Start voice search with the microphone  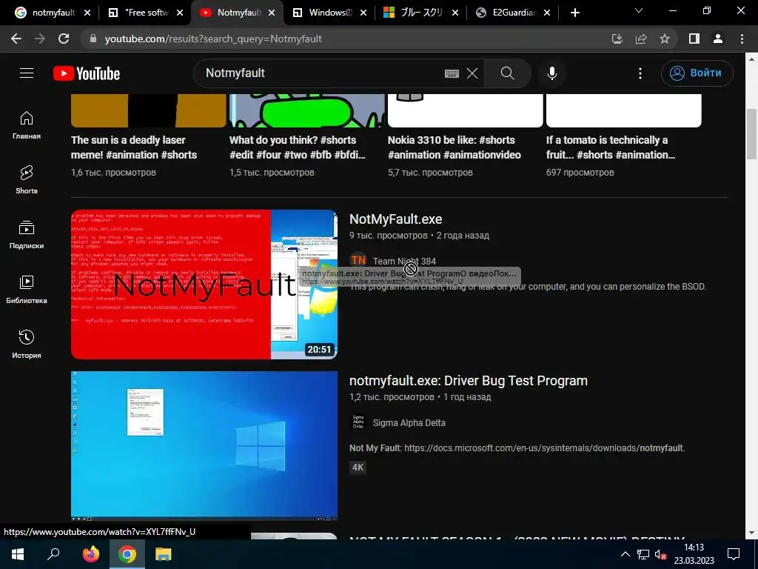552,73
